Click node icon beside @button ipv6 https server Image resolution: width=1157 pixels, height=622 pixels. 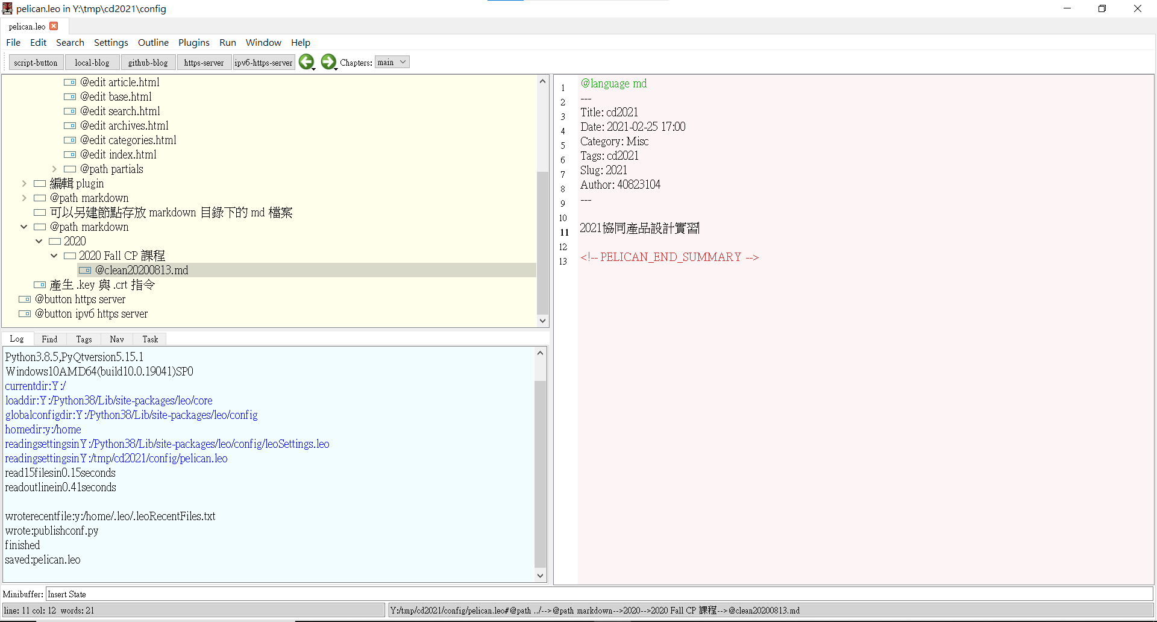pyautogui.click(x=25, y=313)
